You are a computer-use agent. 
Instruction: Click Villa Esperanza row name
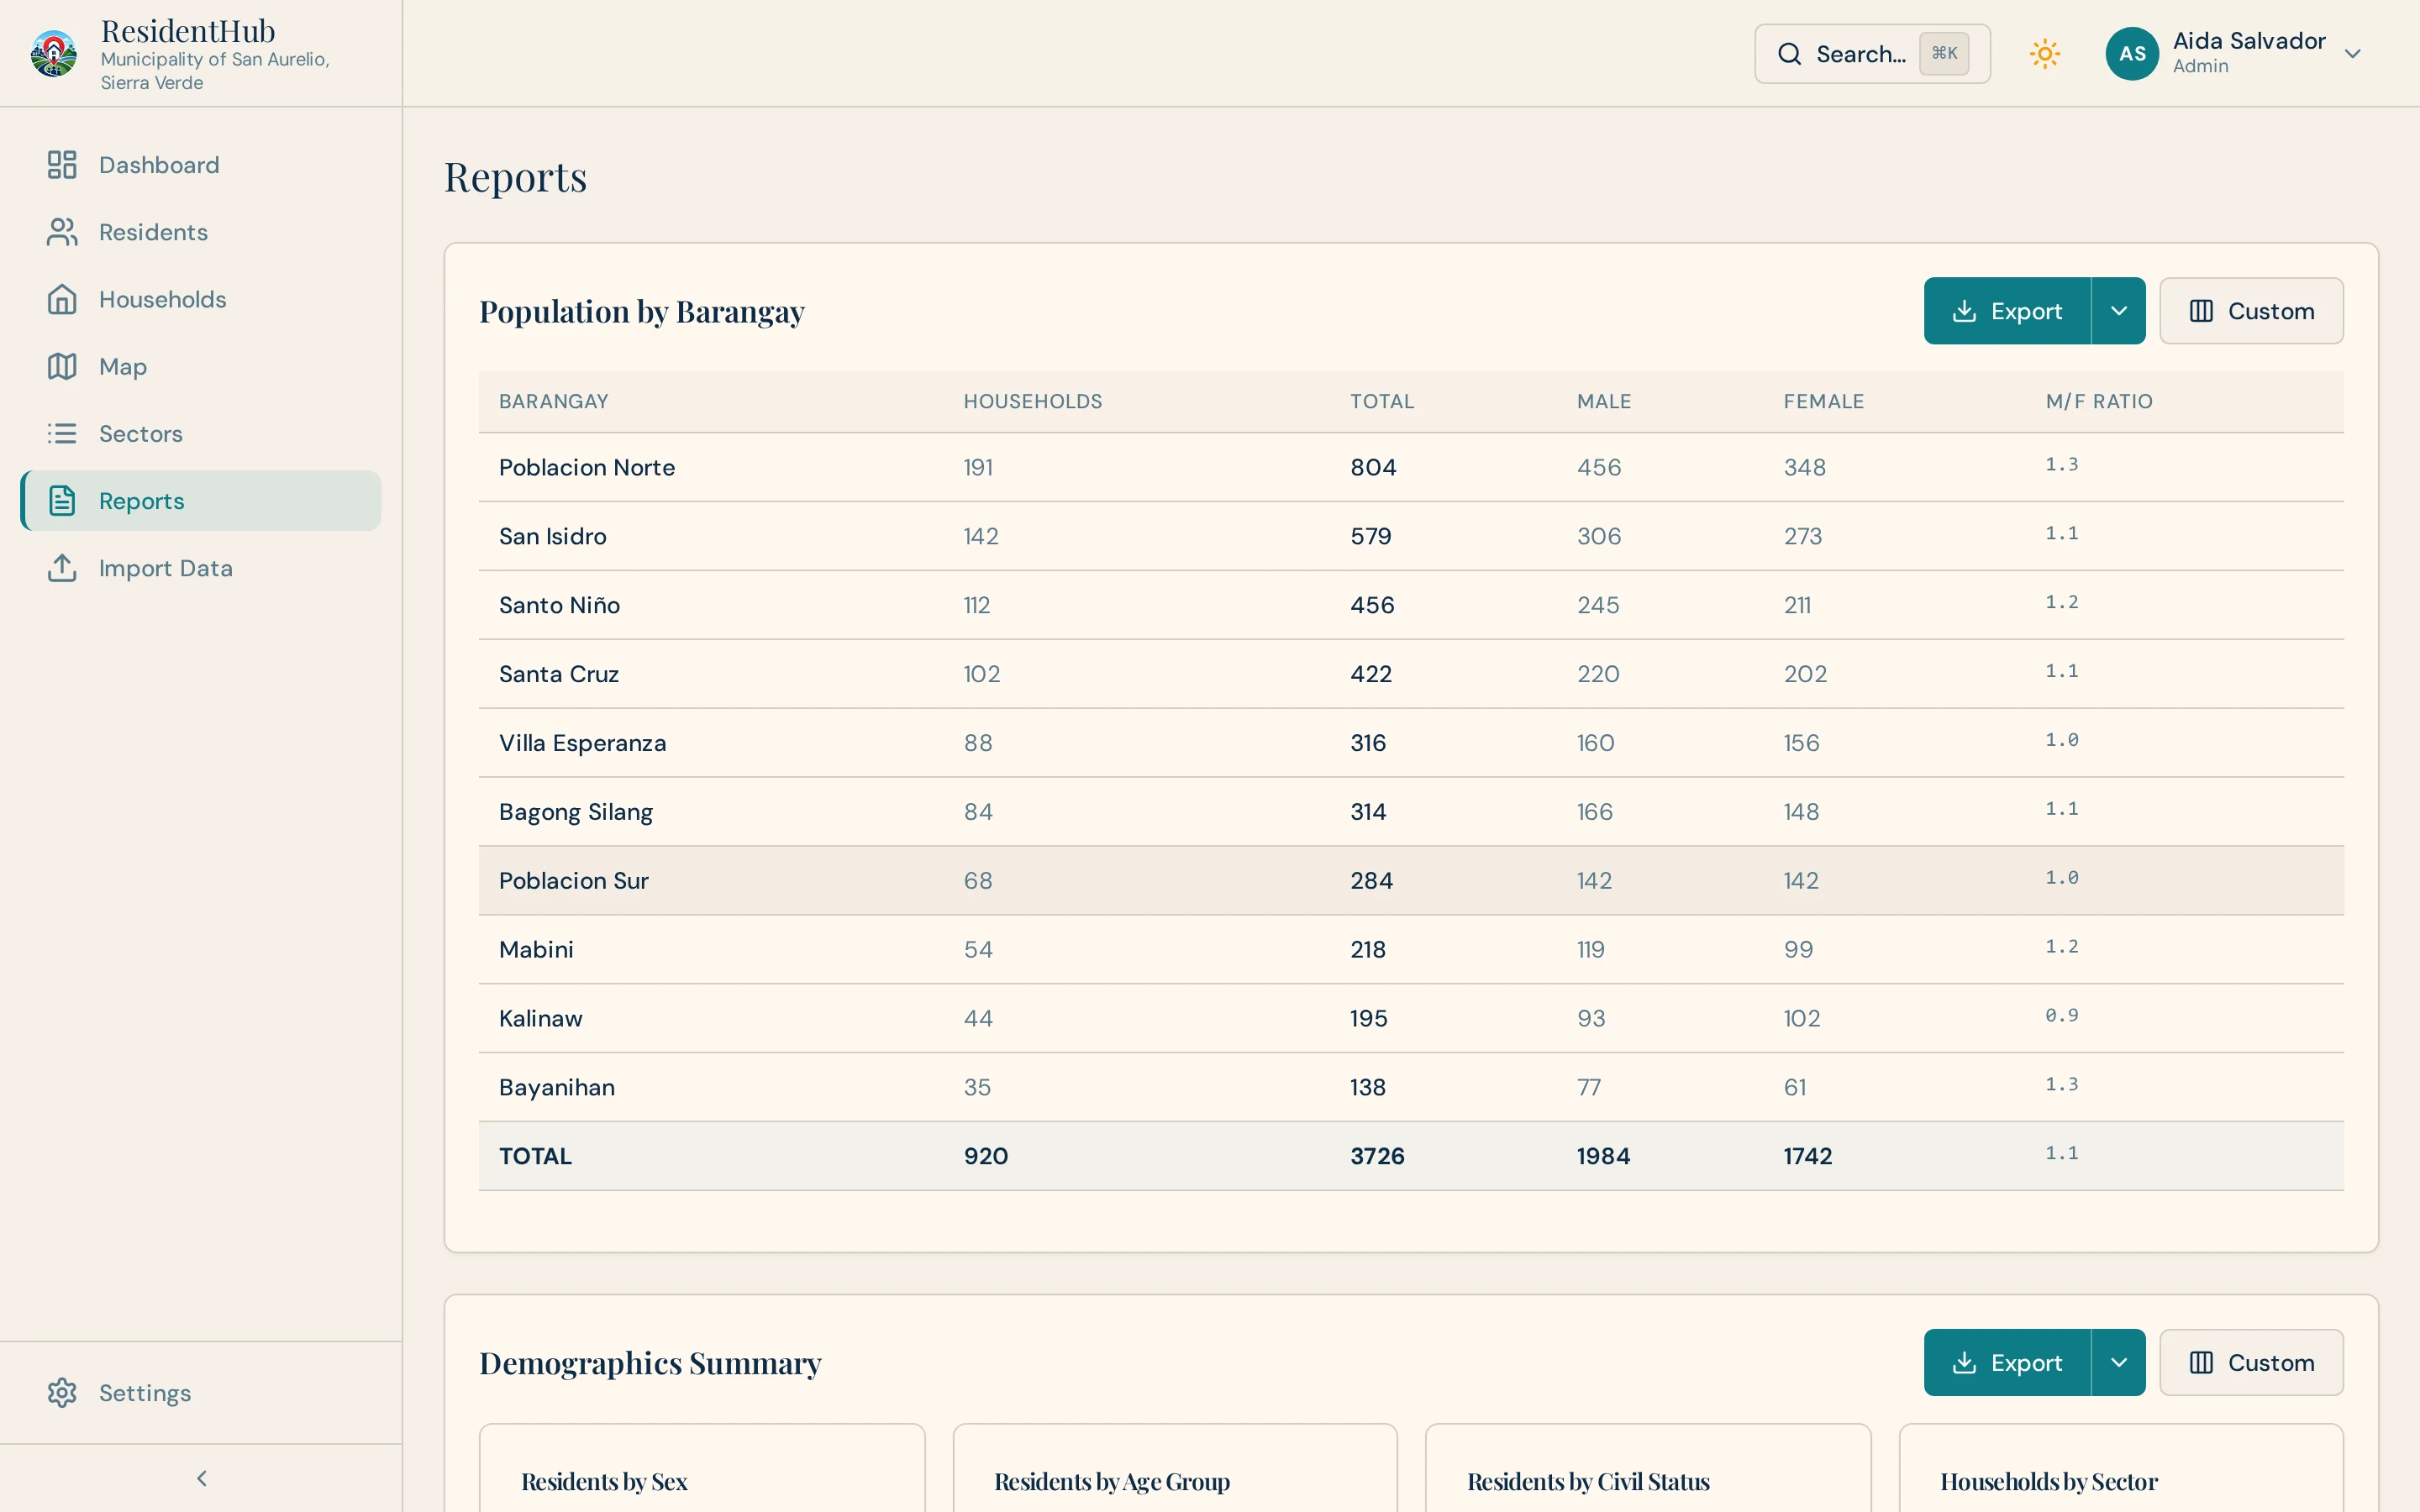(x=582, y=743)
